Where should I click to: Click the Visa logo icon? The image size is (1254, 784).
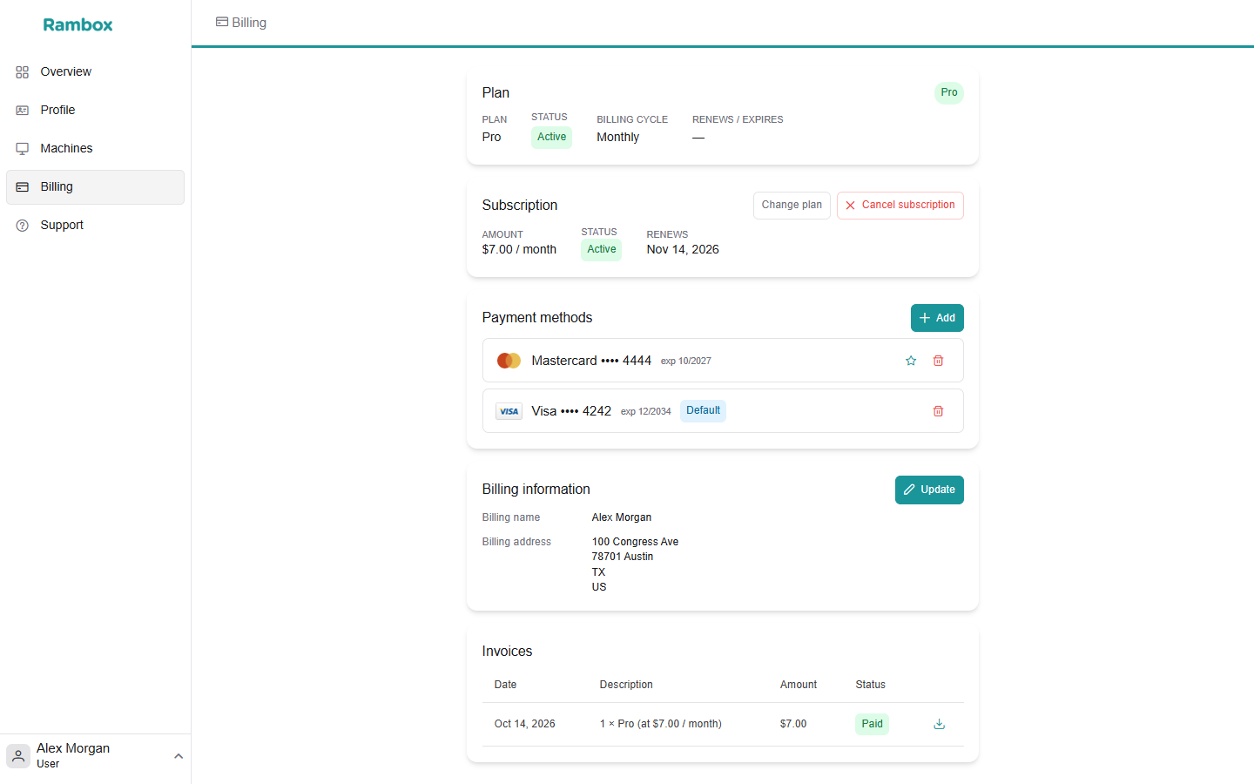click(x=509, y=411)
